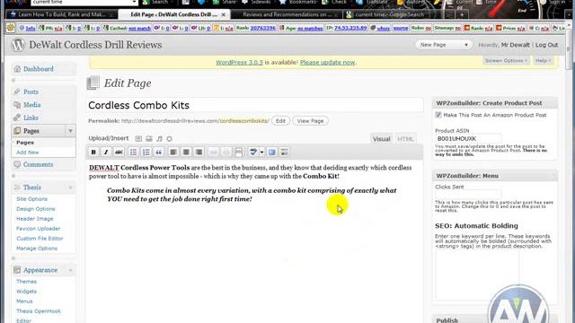Screen dimensions: 575x323
Task: Add audio via Upload/Insert
Action: click(159, 139)
